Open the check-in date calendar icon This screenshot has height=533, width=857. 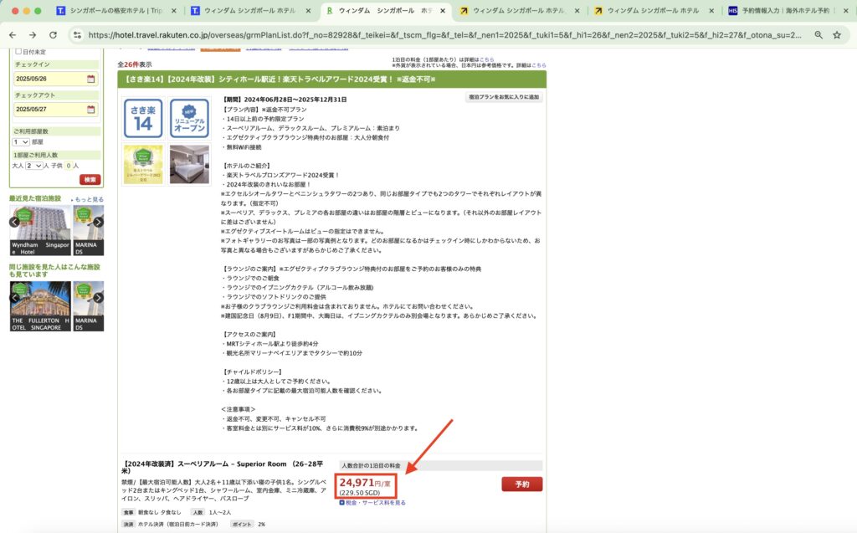coord(90,79)
